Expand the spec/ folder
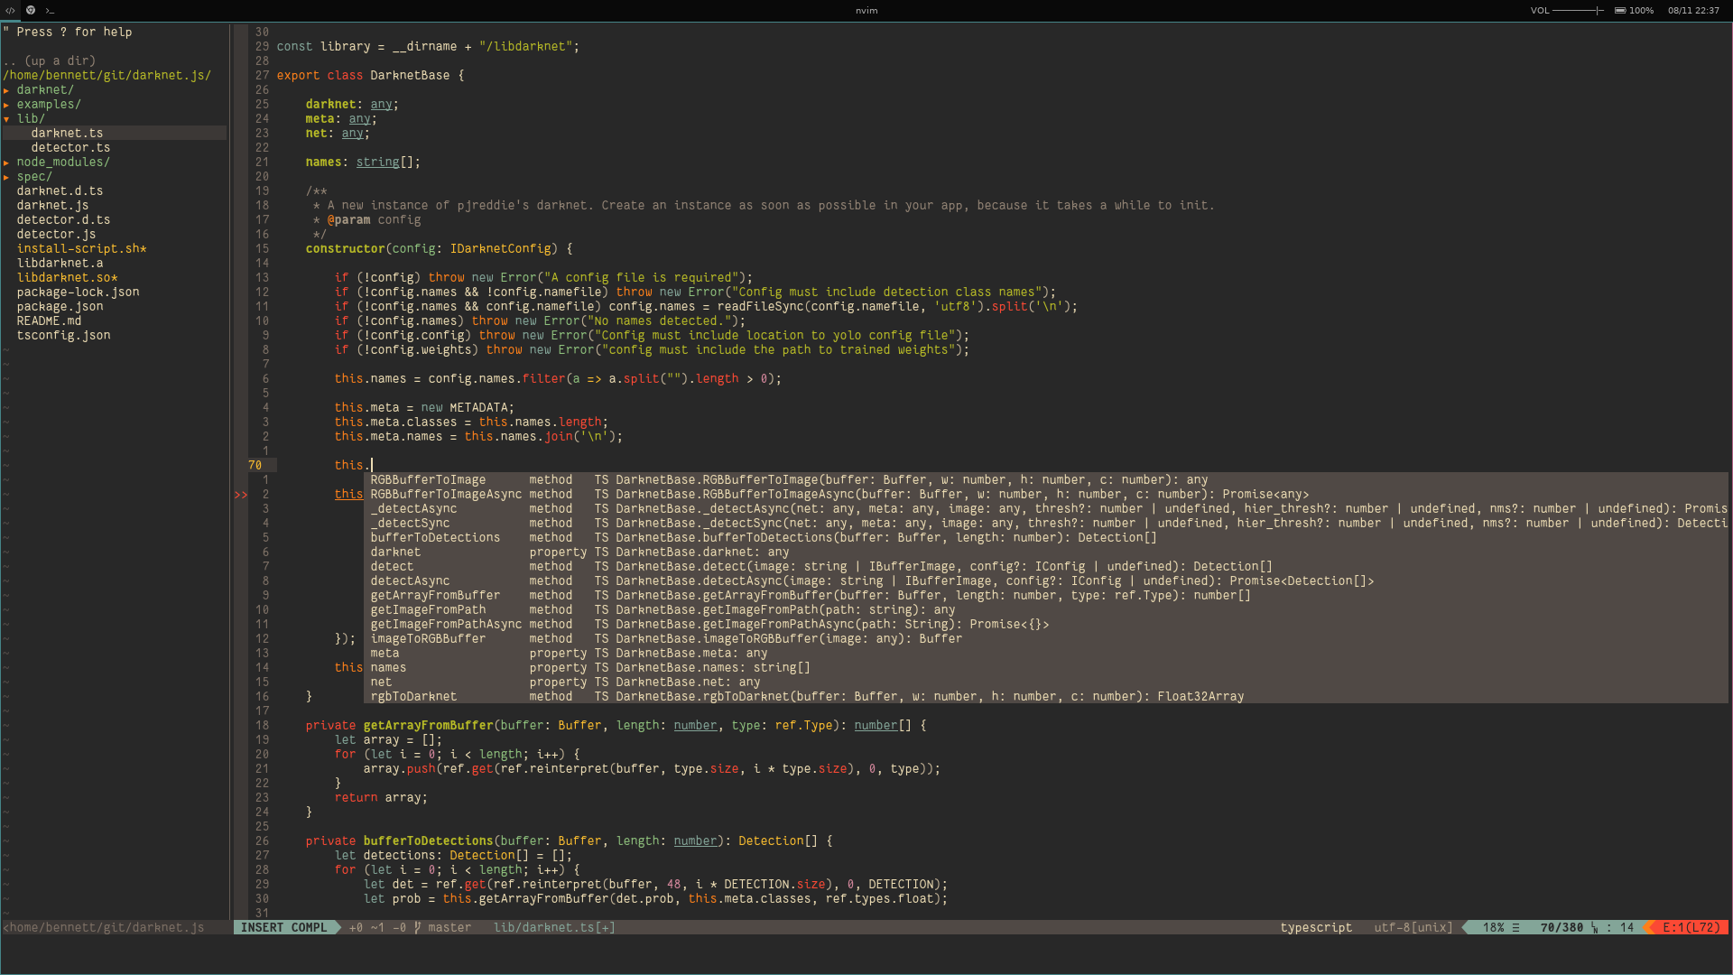Image resolution: width=1733 pixels, height=975 pixels. pyautogui.click(x=29, y=176)
